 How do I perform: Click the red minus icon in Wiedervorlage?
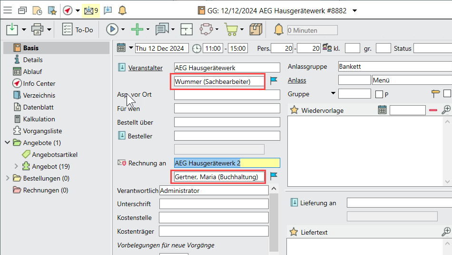(433, 110)
